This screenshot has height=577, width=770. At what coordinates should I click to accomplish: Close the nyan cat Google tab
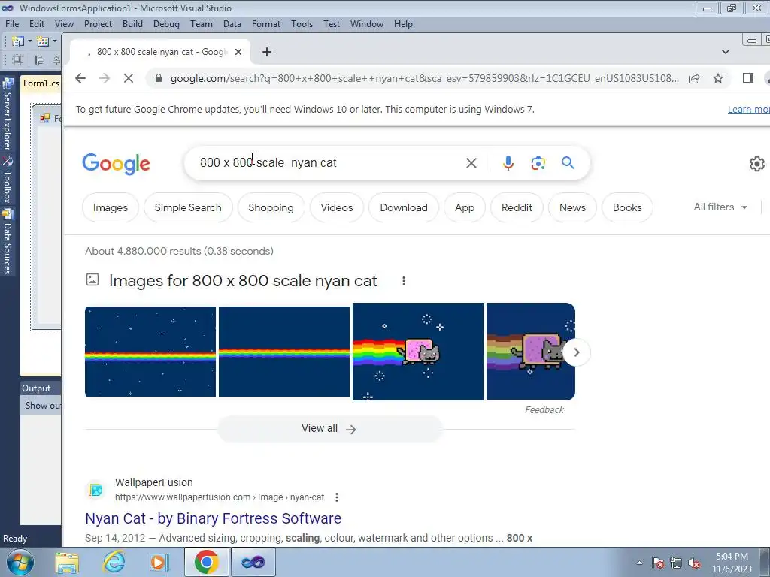[x=238, y=52]
